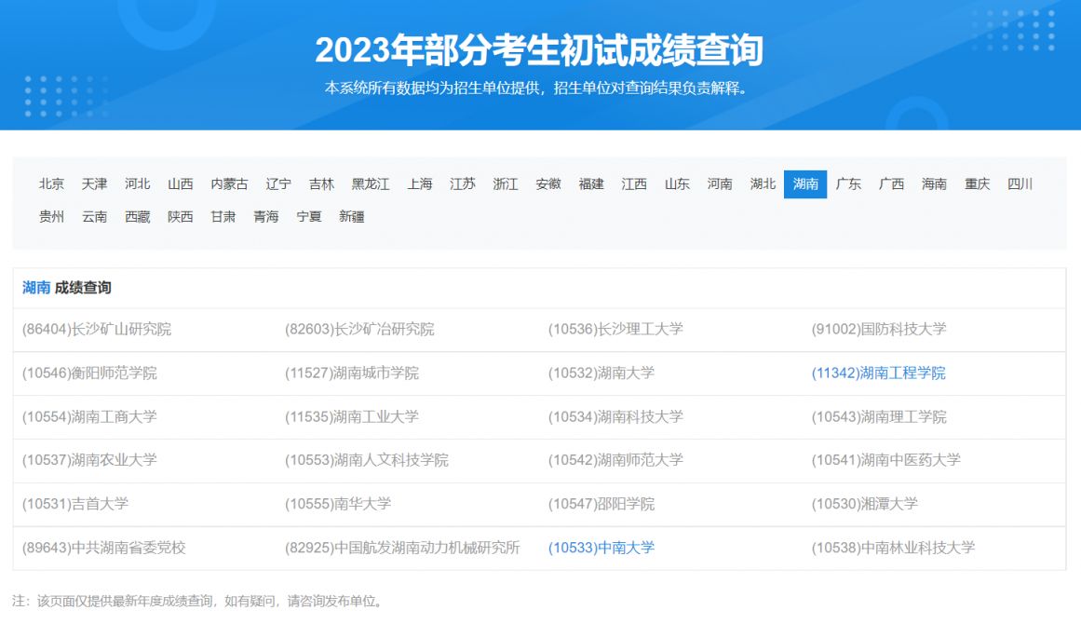Click the (10531)吉首大学 link
The width and height of the screenshot is (1081, 624).
pyautogui.click(x=75, y=504)
